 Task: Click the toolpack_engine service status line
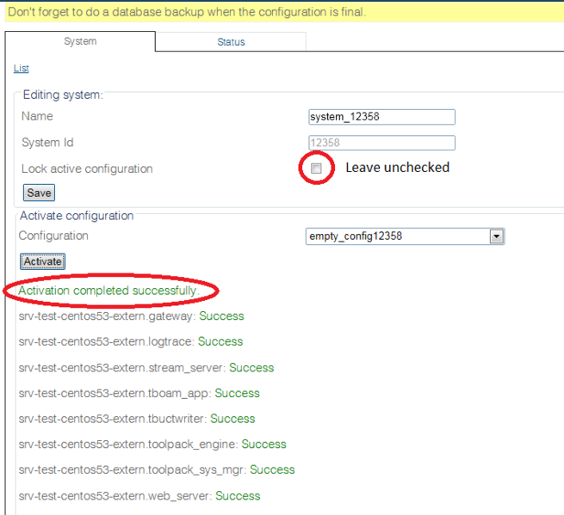[152, 444]
